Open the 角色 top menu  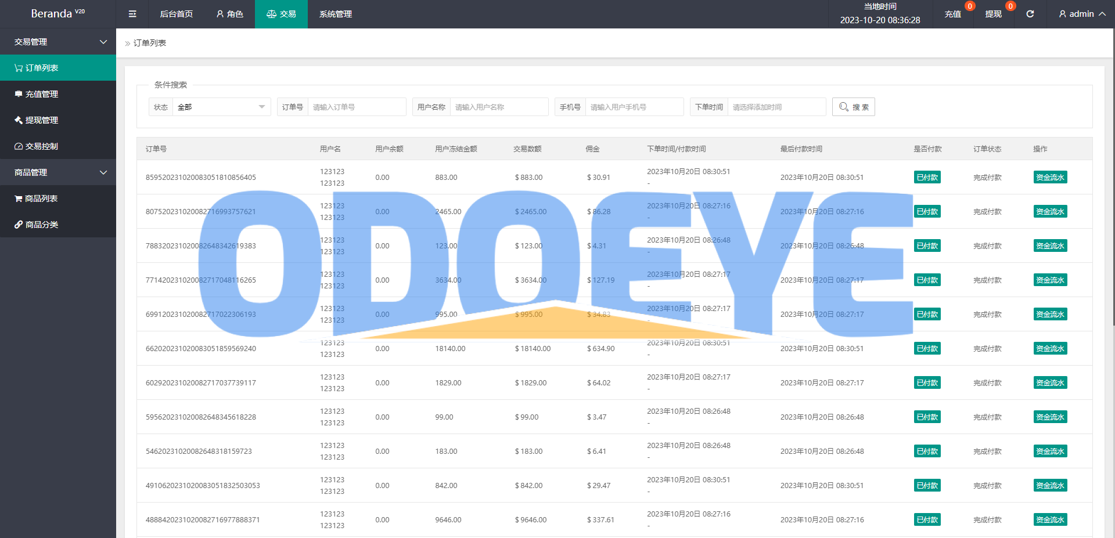[229, 14]
